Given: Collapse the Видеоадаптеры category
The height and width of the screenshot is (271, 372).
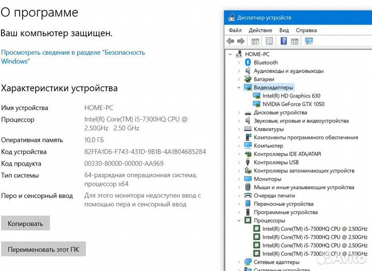Looking at the screenshot, I should [239, 87].
